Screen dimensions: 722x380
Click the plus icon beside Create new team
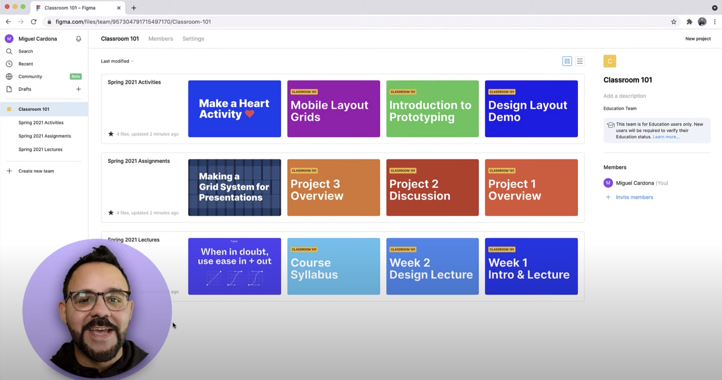[x=9, y=171]
